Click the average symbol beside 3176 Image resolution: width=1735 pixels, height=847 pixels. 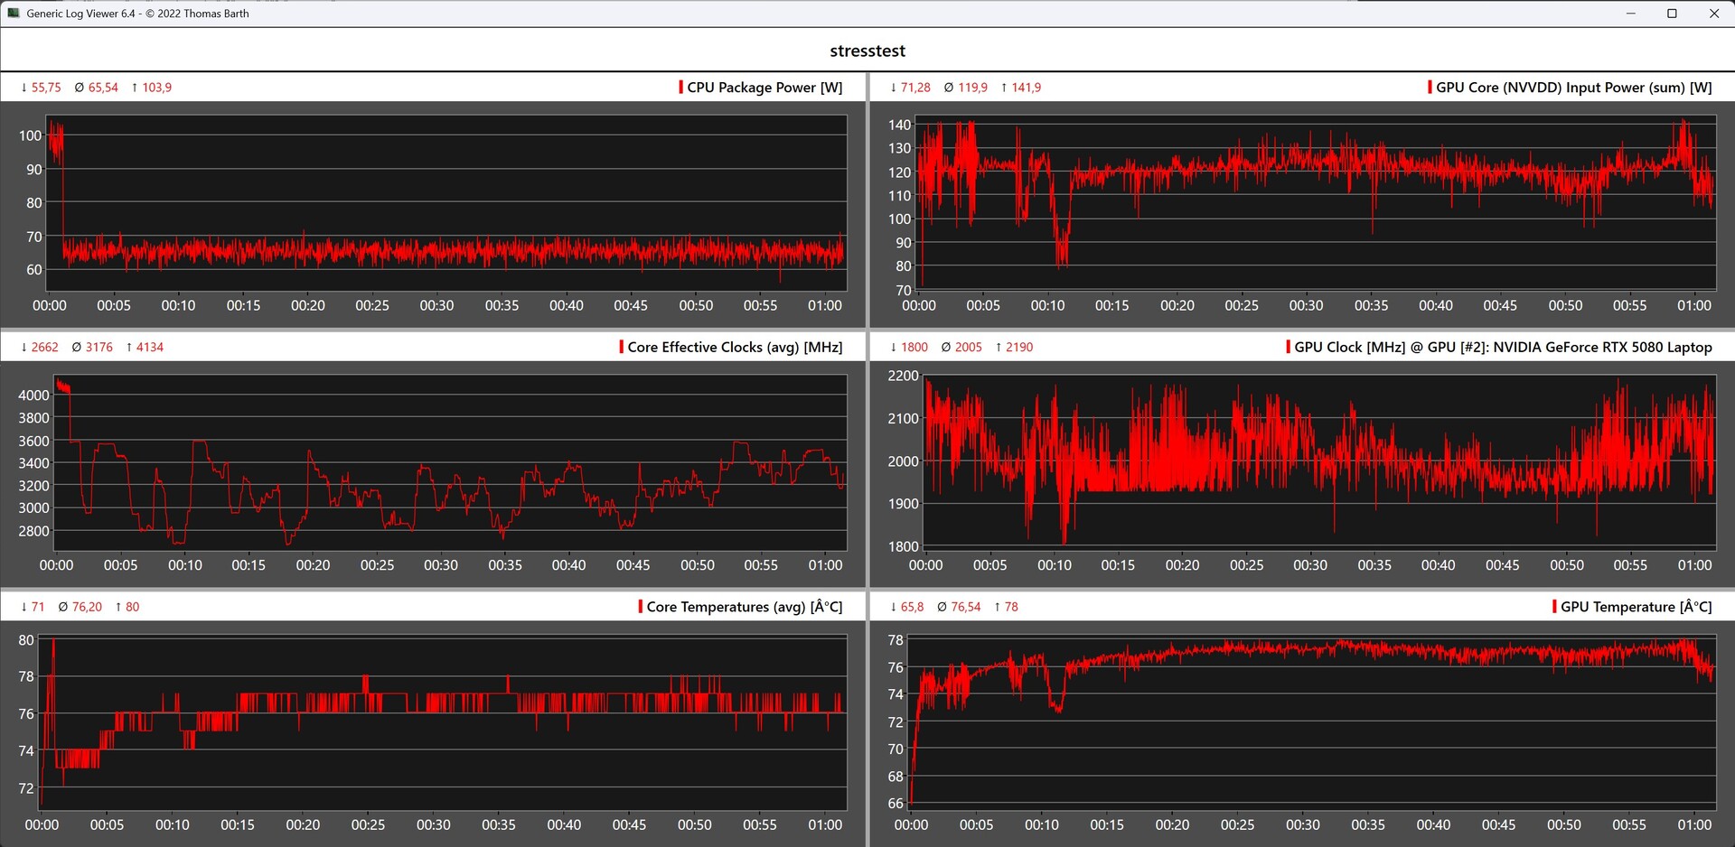point(77,348)
